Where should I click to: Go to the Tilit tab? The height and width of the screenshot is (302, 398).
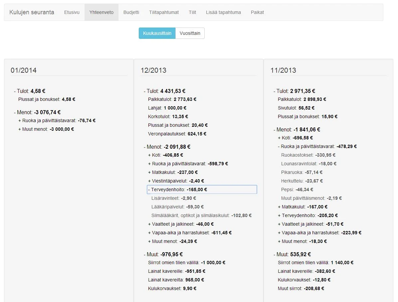pyautogui.click(x=192, y=12)
